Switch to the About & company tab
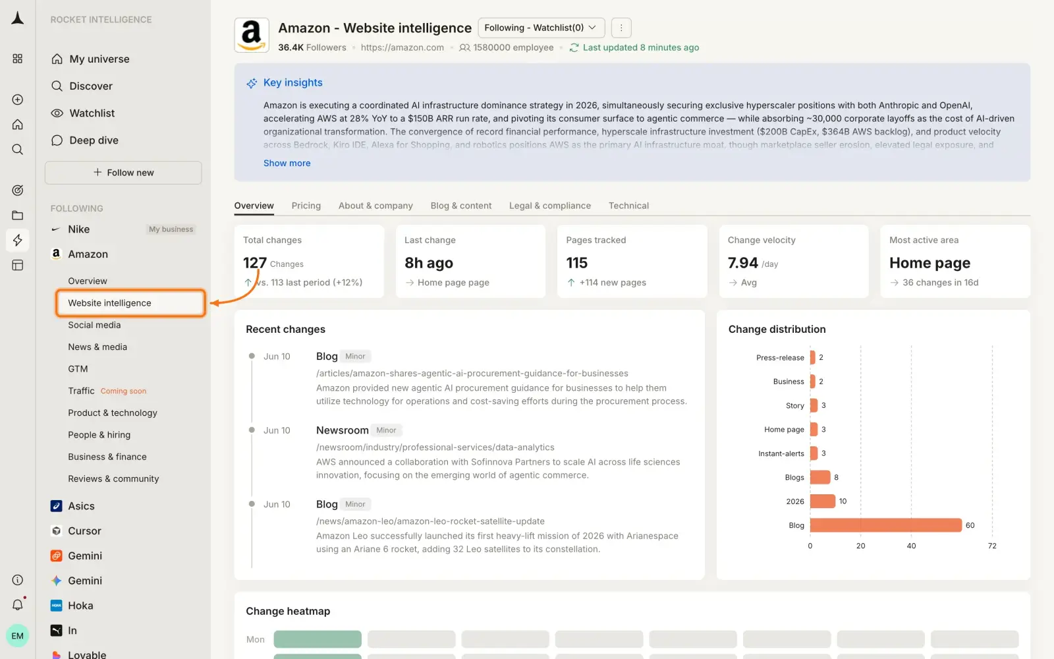The image size is (1054, 659). click(375, 206)
